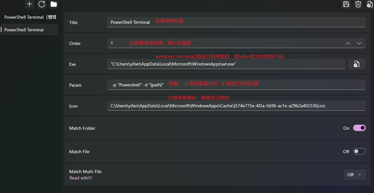Click the Param label
The width and height of the screenshot is (374, 193).
[x=75, y=85]
